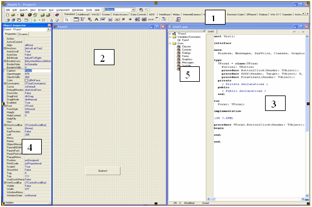Open the Database menu

pyautogui.click(x=78, y=10)
